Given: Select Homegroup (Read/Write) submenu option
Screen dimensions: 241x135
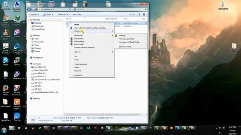Looking at the screenshot, I should pos(129,42).
